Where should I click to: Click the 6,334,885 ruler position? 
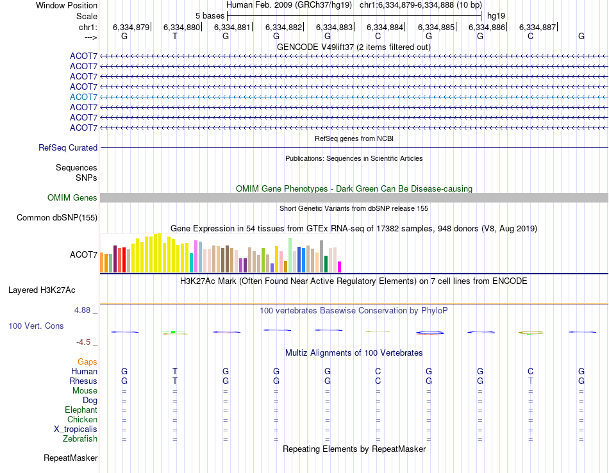point(436,28)
